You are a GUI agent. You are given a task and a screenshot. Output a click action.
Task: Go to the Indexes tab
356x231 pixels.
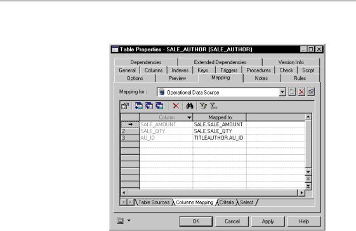180,70
